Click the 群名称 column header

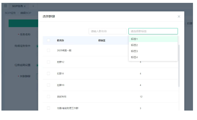pyautogui.click(x=61, y=40)
